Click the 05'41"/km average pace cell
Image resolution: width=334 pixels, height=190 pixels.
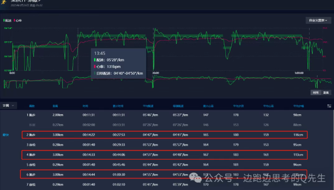(x=151, y=185)
